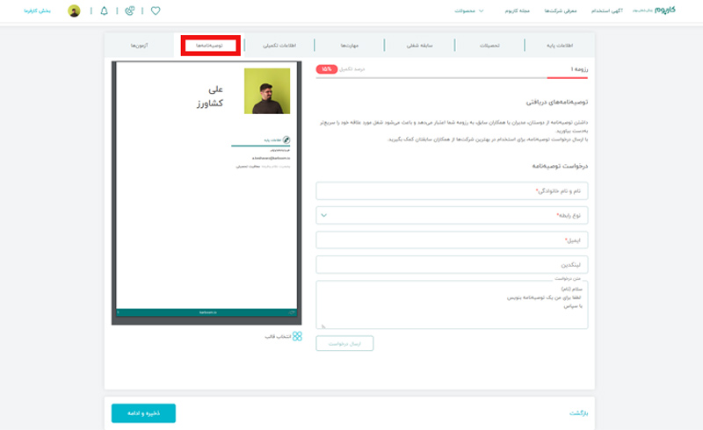703x430 pixels.
Task: Click the email address in resume preview
Action: [271, 158]
